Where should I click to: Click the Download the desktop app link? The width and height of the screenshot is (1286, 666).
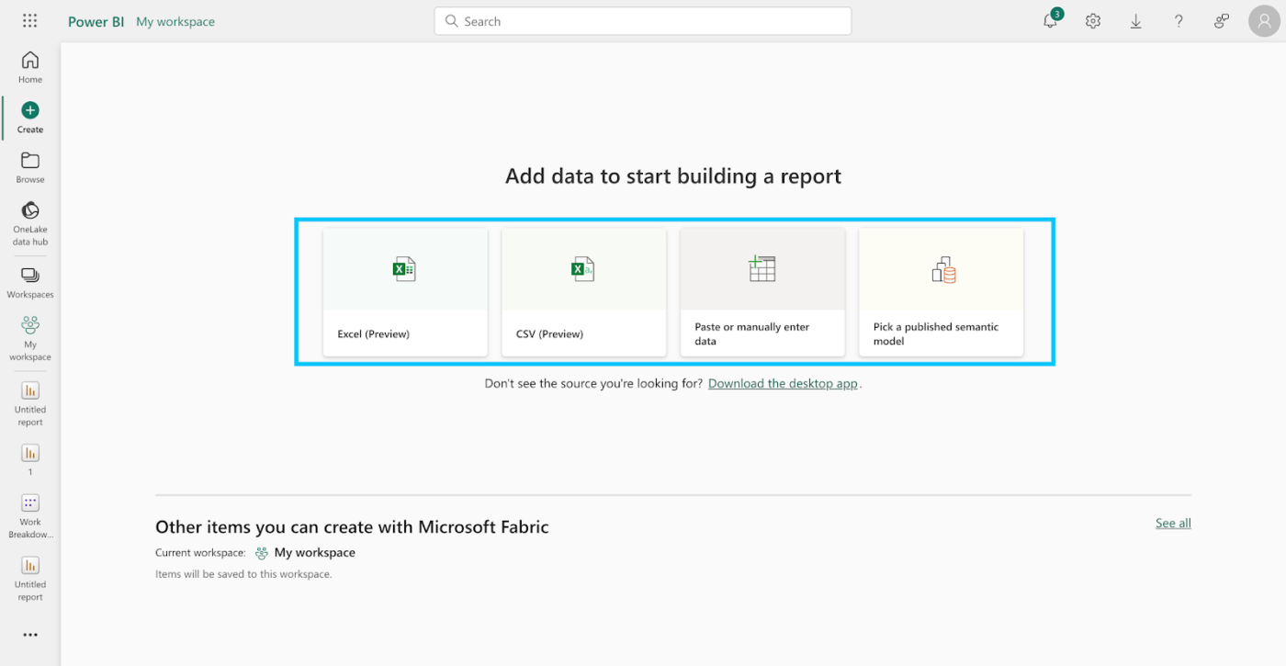[783, 384]
